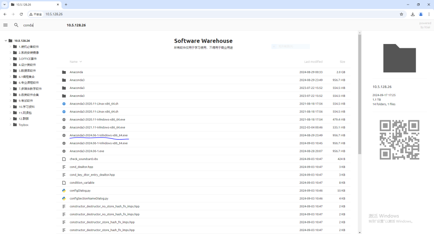Click the search magnifier icon
The image size is (434, 234).
(x=16, y=25)
